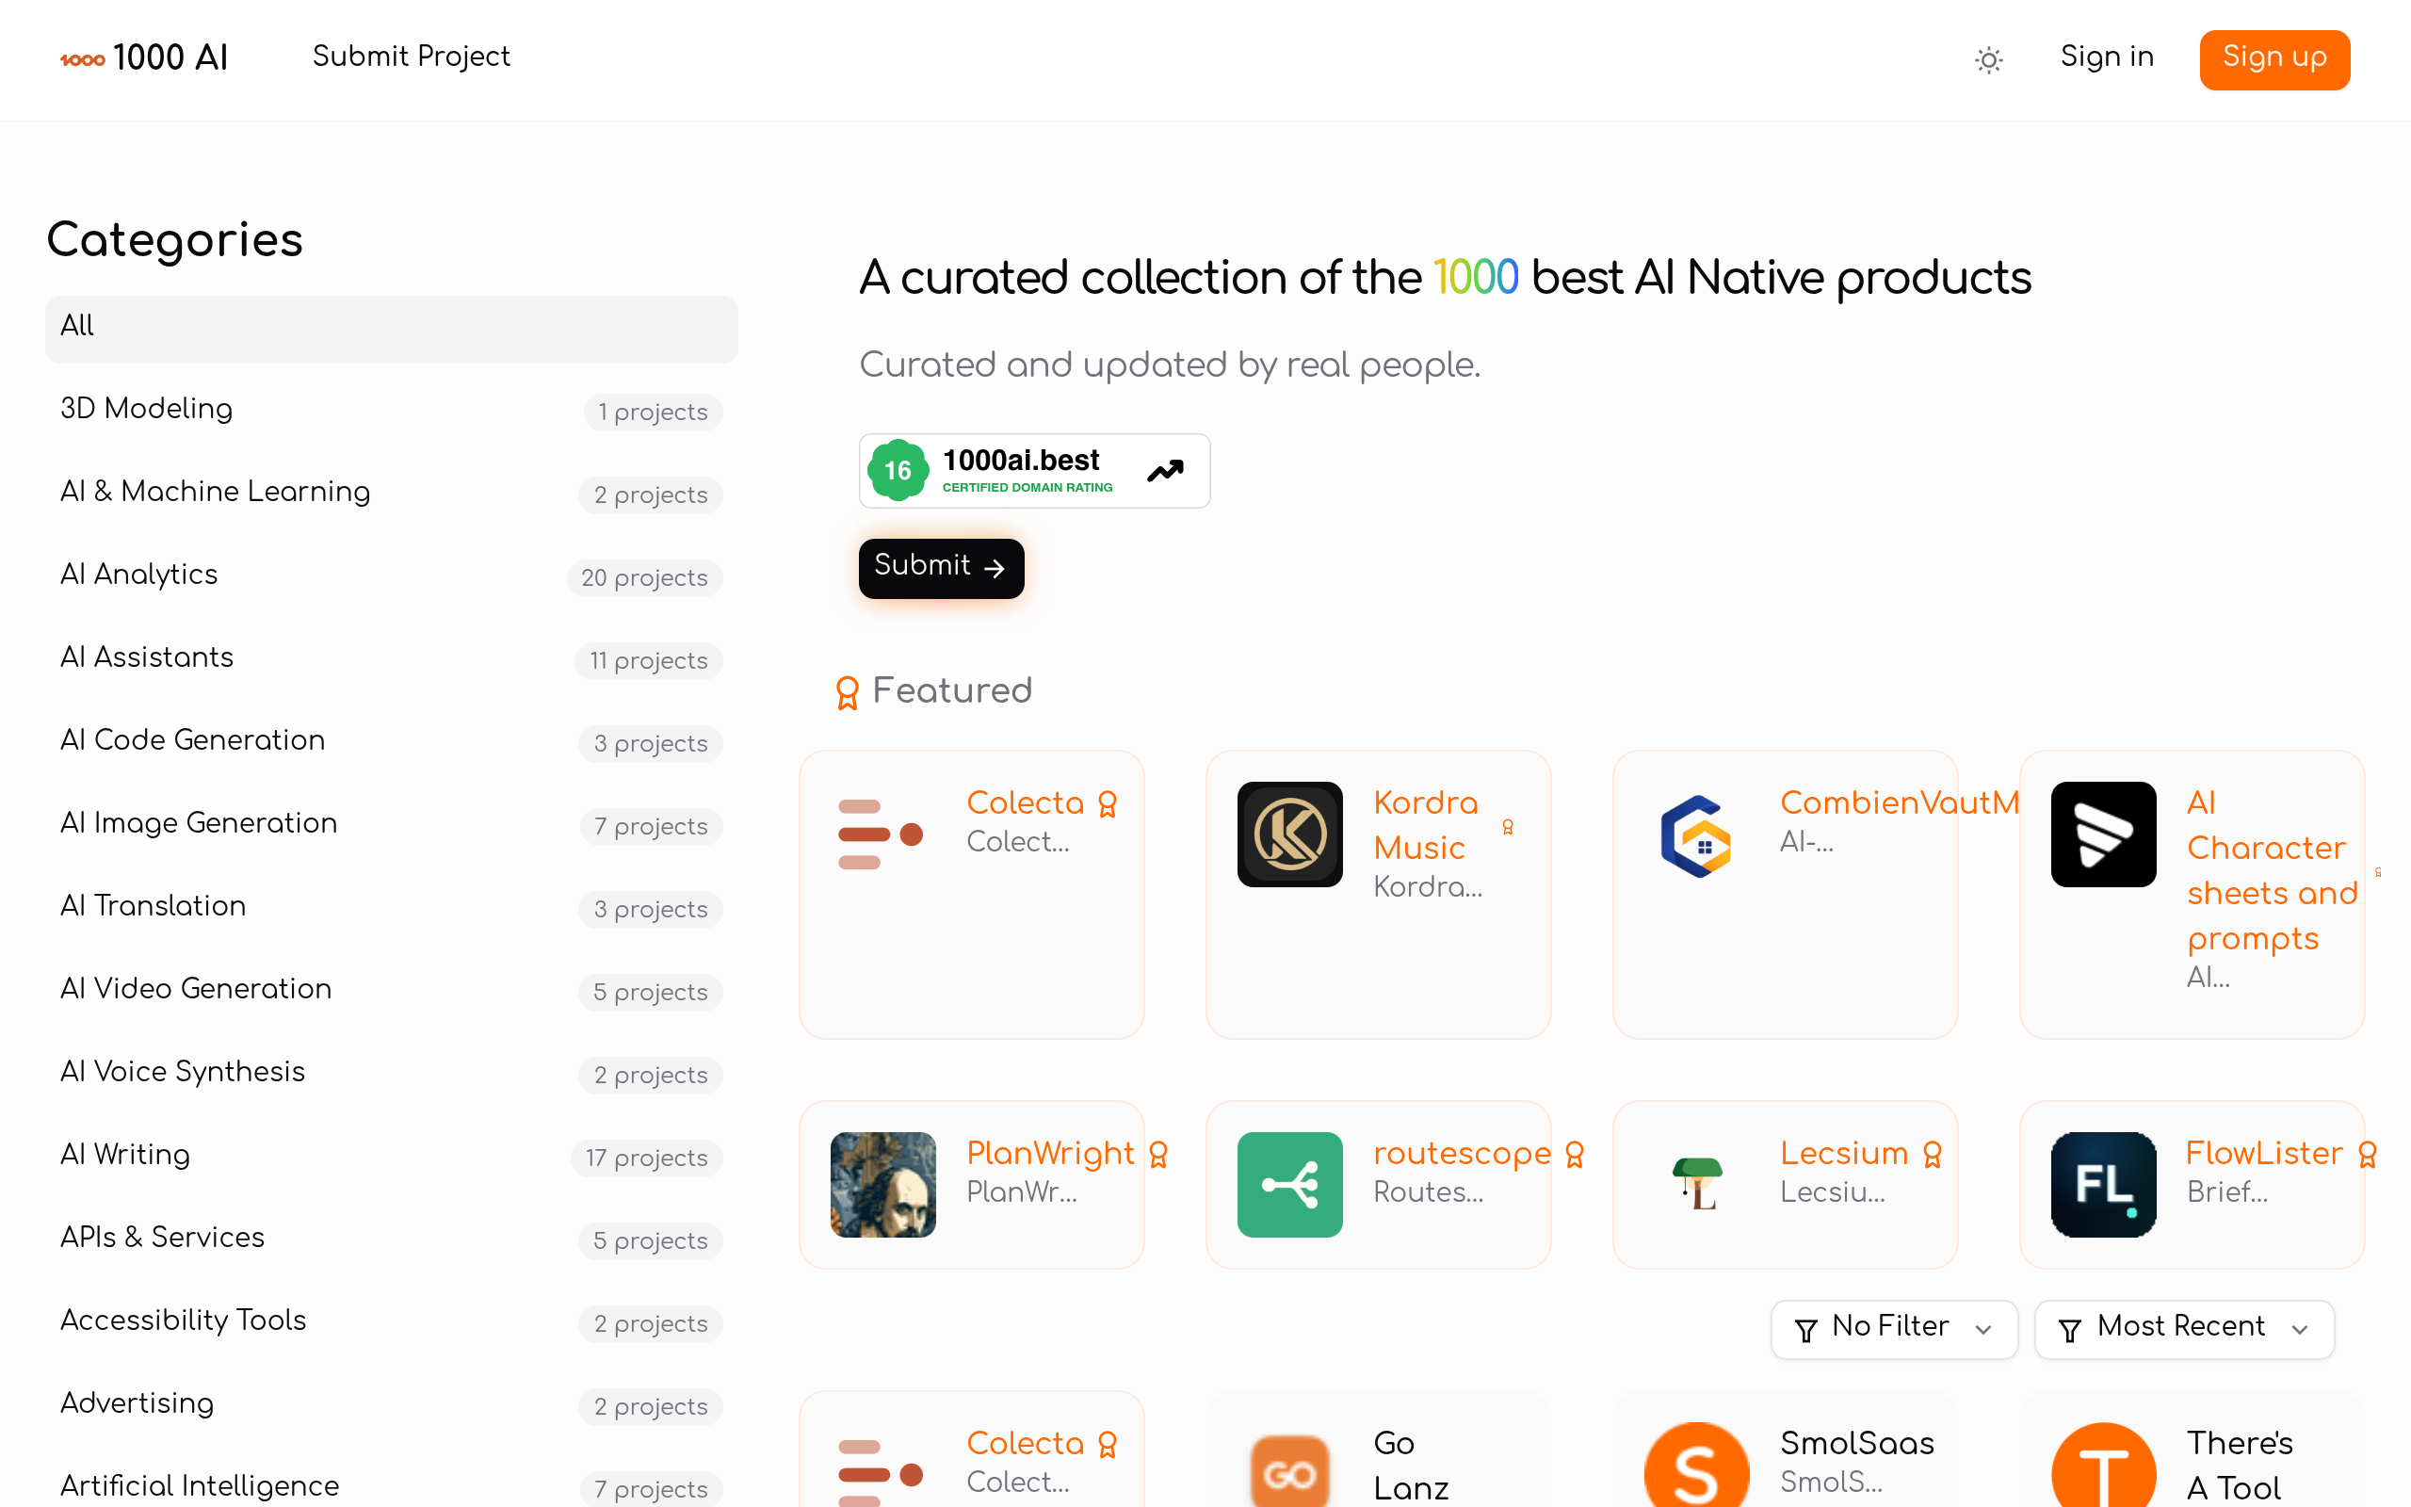This screenshot has height=1507, width=2411.
Task: Open the Most Recent sort dropdown
Action: point(2184,1328)
